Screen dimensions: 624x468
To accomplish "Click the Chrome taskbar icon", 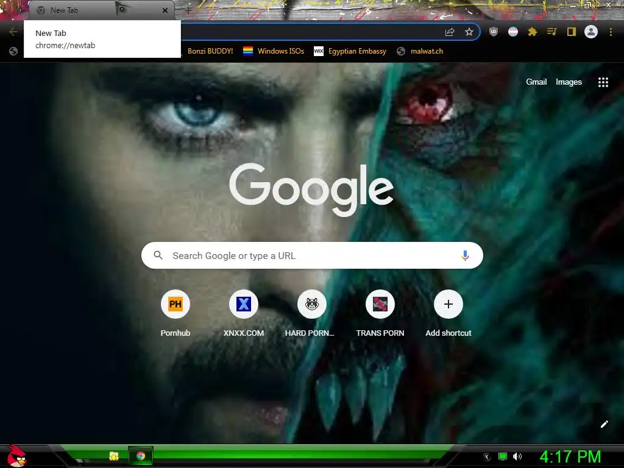I will click(141, 456).
